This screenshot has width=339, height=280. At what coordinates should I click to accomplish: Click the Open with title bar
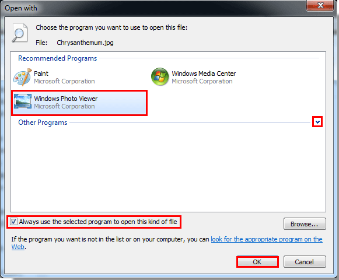[151, 8]
